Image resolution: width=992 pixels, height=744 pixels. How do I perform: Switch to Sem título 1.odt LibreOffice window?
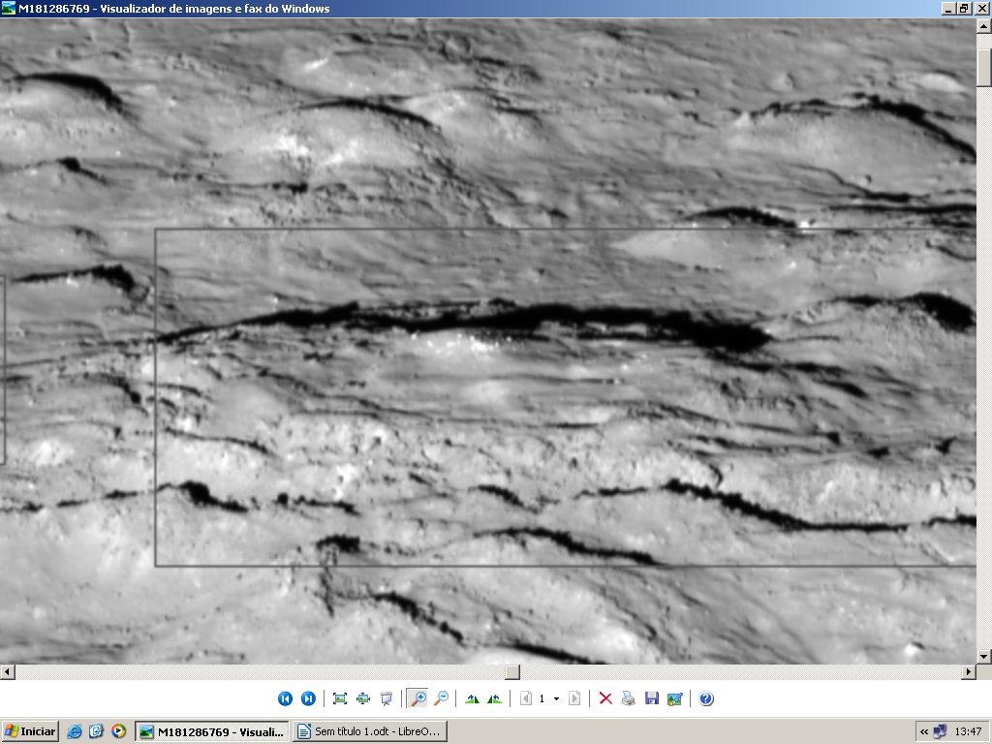[x=370, y=731]
